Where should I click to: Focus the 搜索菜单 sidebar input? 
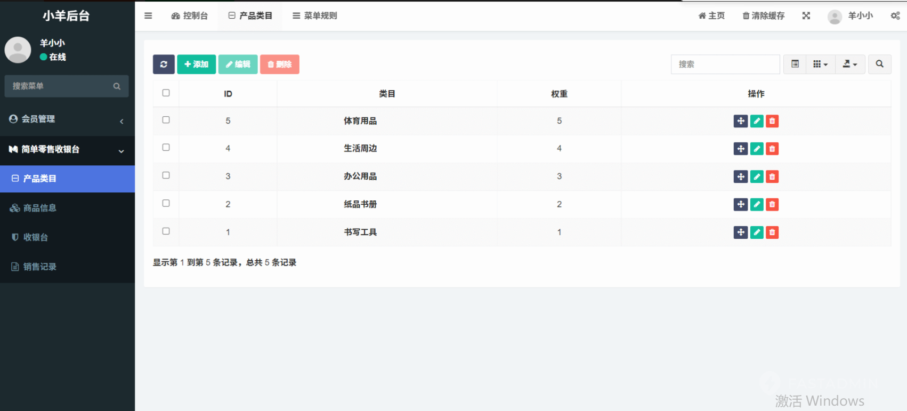pyautogui.click(x=59, y=86)
